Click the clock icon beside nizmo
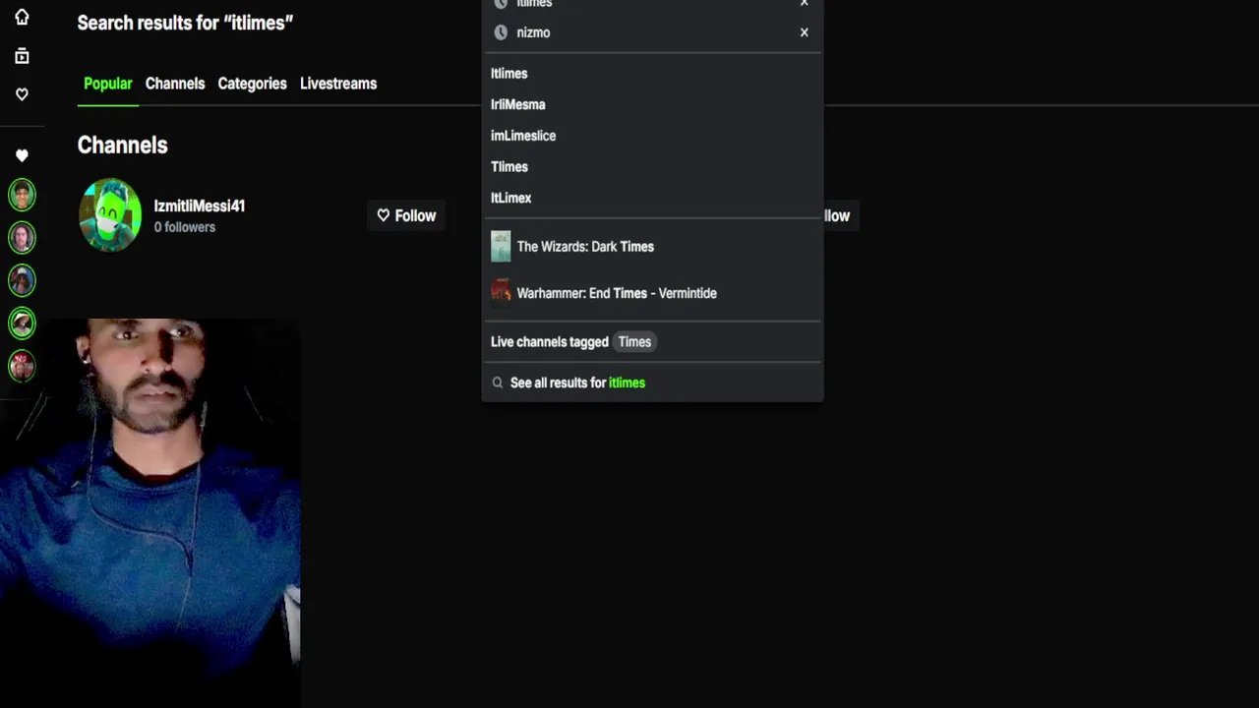1259x708 pixels. [501, 32]
